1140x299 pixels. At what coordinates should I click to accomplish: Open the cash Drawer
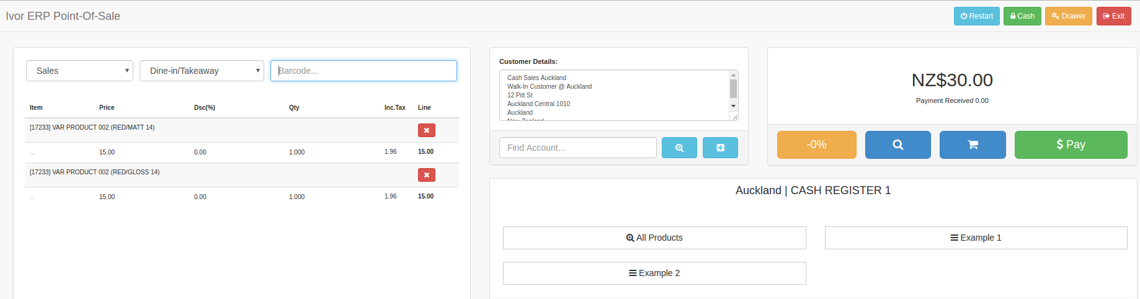click(1068, 16)
